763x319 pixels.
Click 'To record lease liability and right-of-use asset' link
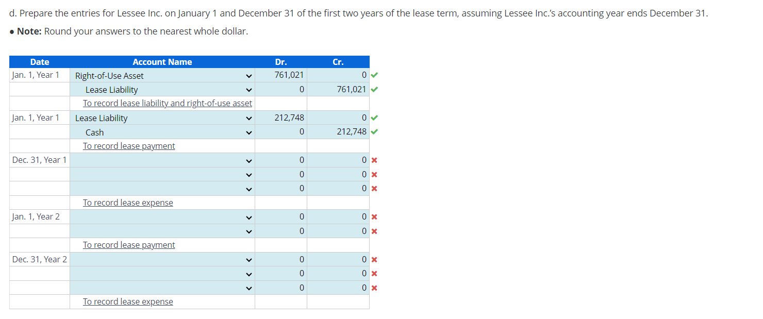[x=167, y=103]
